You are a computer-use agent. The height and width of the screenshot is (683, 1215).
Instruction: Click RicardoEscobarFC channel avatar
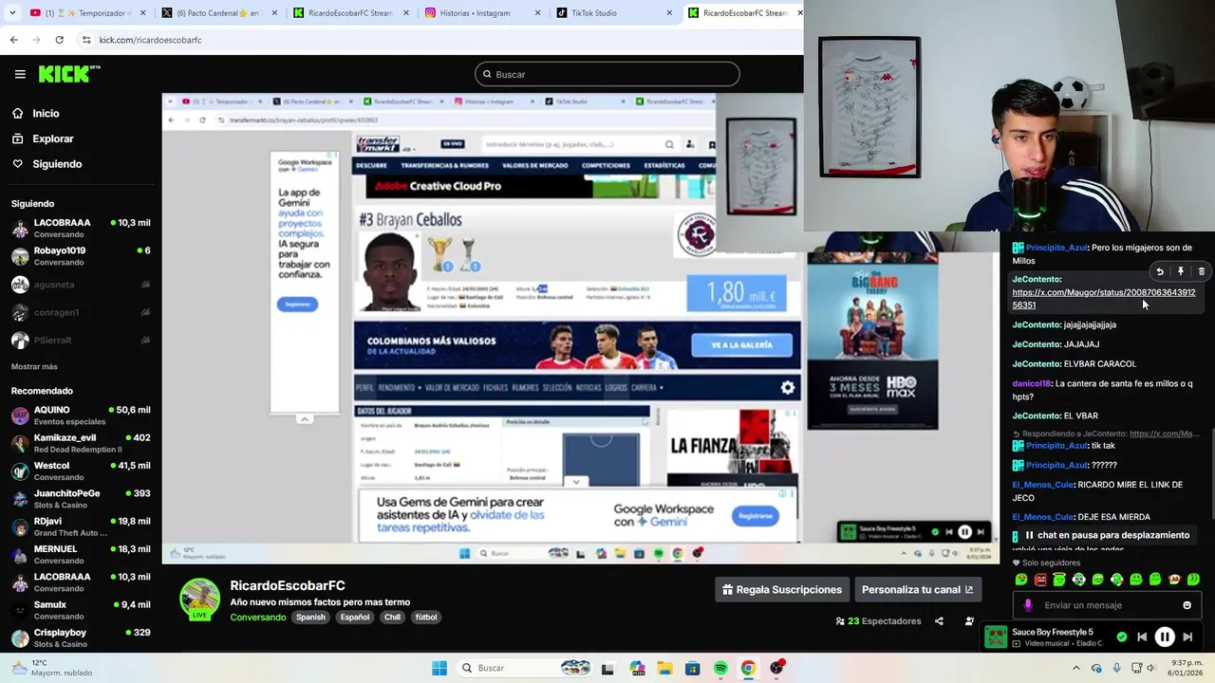click(x=199, y=598)
